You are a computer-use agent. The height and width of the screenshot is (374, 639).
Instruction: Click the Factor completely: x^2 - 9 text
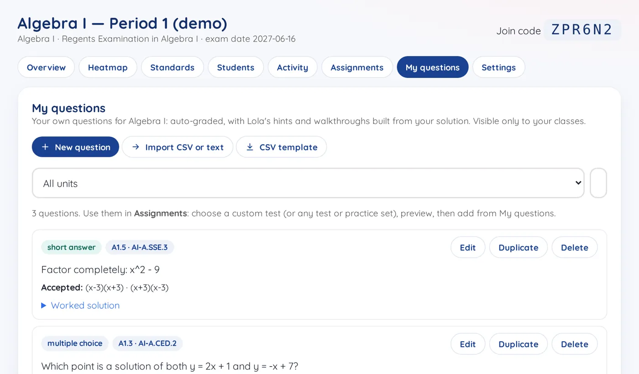(100, 270)
